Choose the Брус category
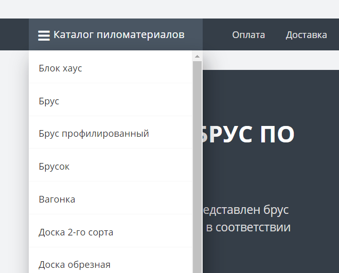This screenshot has width=339, height=273. [49, 101]
